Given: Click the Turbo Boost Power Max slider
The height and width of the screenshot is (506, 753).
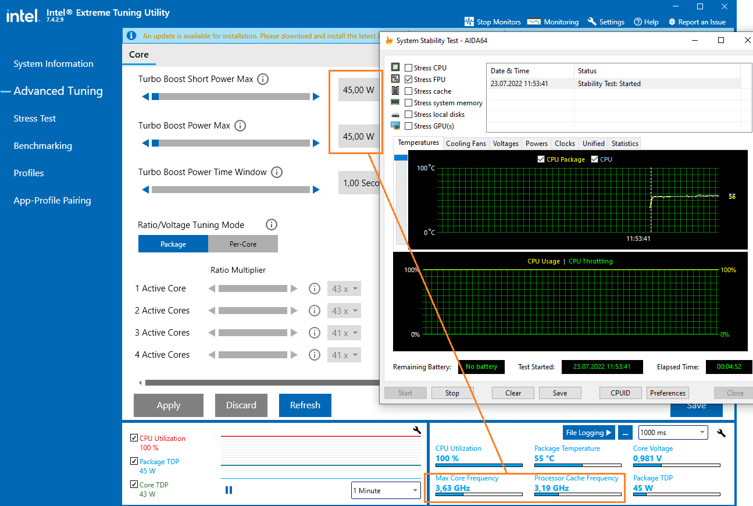Looking at the screenshot, I should 231,143.
